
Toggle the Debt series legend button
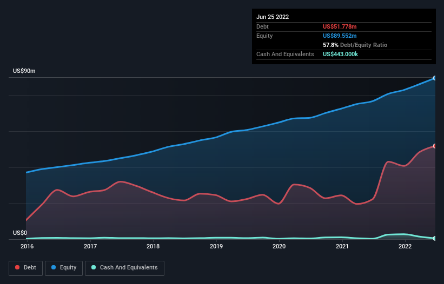(x=26, y=268)
